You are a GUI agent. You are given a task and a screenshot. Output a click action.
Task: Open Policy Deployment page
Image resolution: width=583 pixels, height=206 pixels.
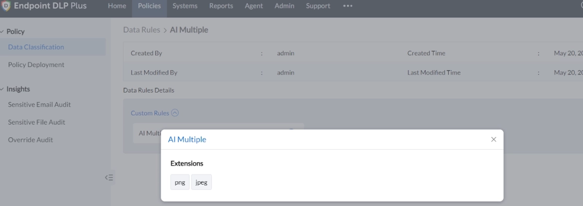36,64
